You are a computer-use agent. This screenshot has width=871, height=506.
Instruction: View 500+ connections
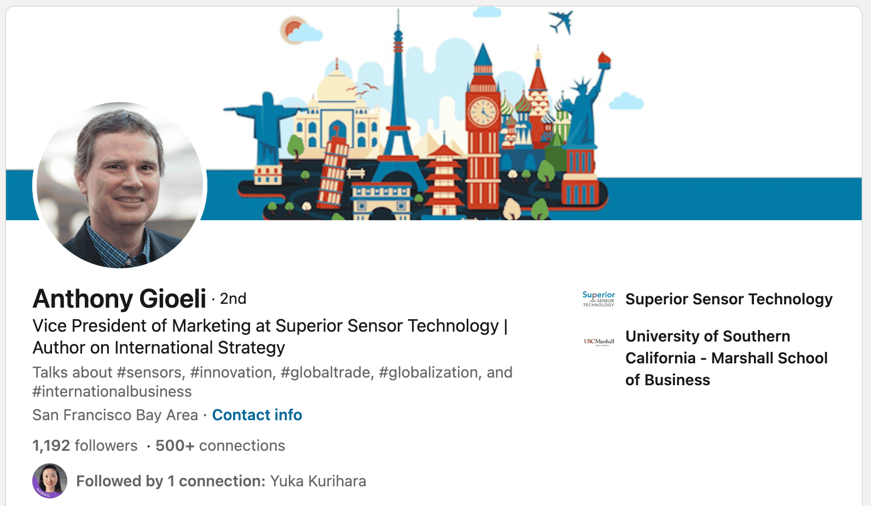(219, 445)
